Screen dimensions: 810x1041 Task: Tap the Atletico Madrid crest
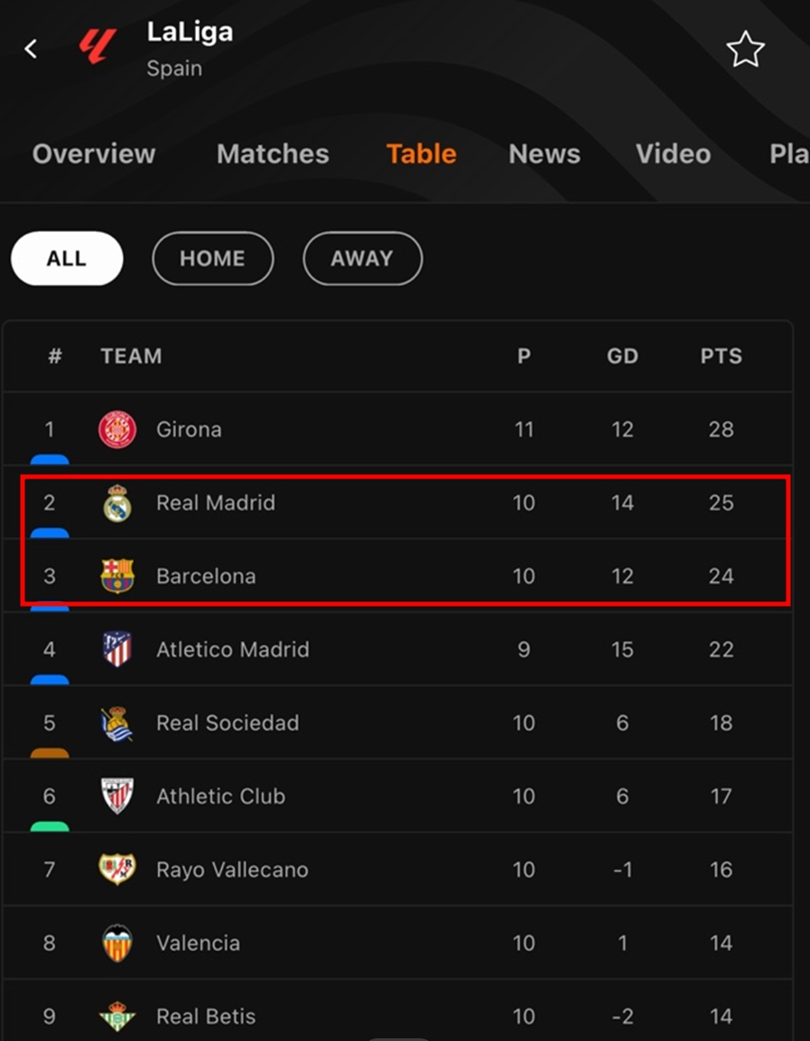(x=117, y=649)
